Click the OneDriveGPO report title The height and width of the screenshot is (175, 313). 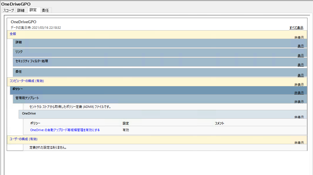point(24,22)
